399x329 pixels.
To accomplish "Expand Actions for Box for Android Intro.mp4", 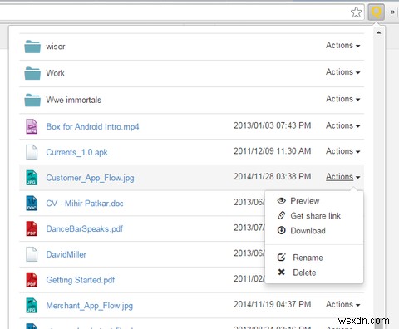I will (x=343, y=125).
